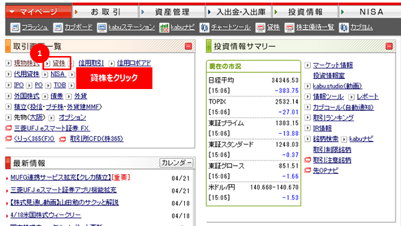
Task: Click the 貸株 link in 取引画面一覧
Action: tap(59, 63)
